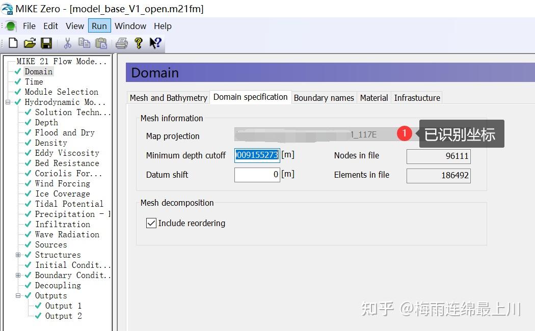Viewport: 535px width, 331px height.
Task: Click the Print toolbar icon
Action: 121,43
